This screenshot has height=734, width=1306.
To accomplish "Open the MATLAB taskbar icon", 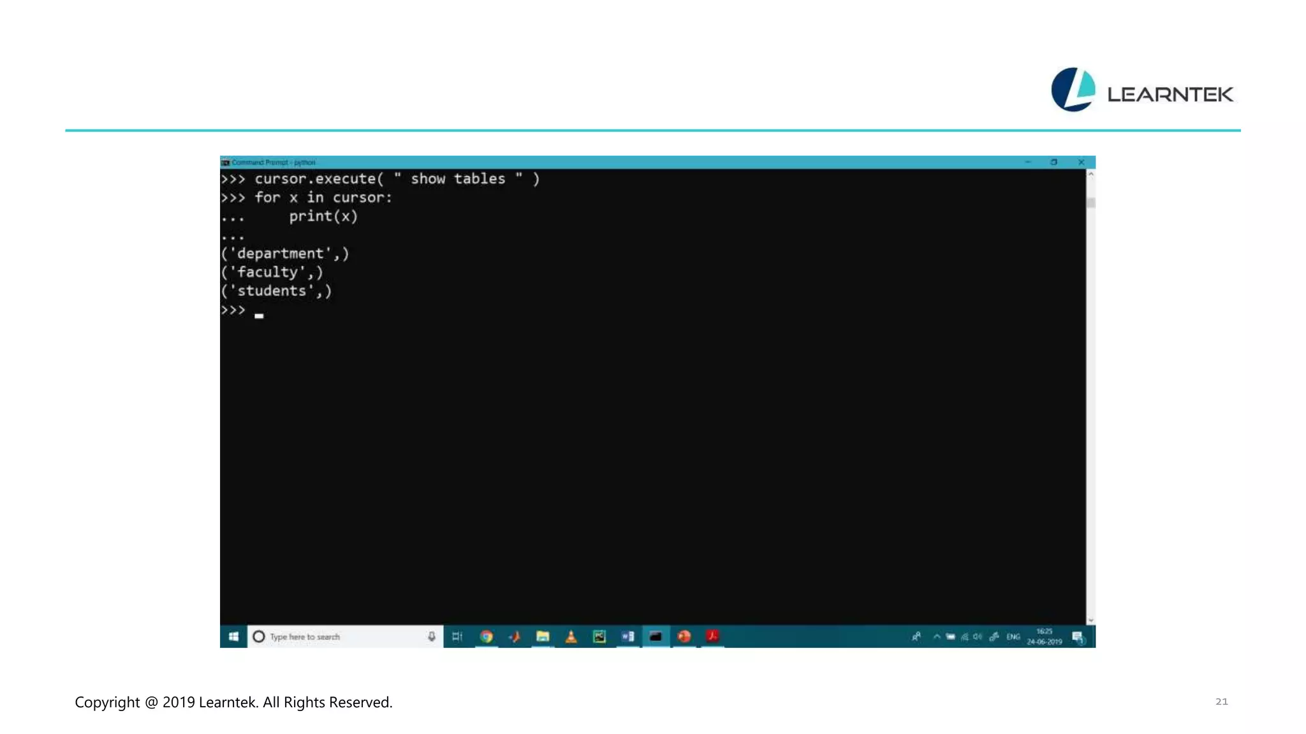I will pyautogui.click(x=515, y=637).
